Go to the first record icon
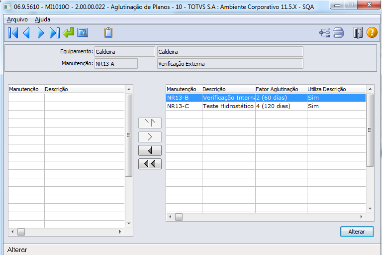This screenshot has width=382, height=255. 13,33
